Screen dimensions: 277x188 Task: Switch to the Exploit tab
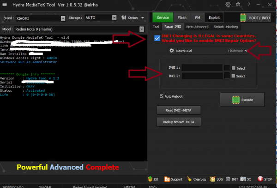coord(214,18)
